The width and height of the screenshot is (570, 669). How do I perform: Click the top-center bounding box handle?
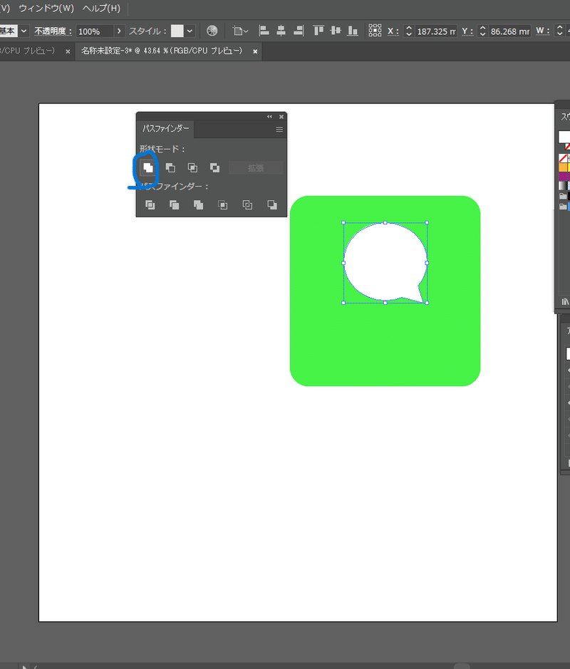point(385,223)
